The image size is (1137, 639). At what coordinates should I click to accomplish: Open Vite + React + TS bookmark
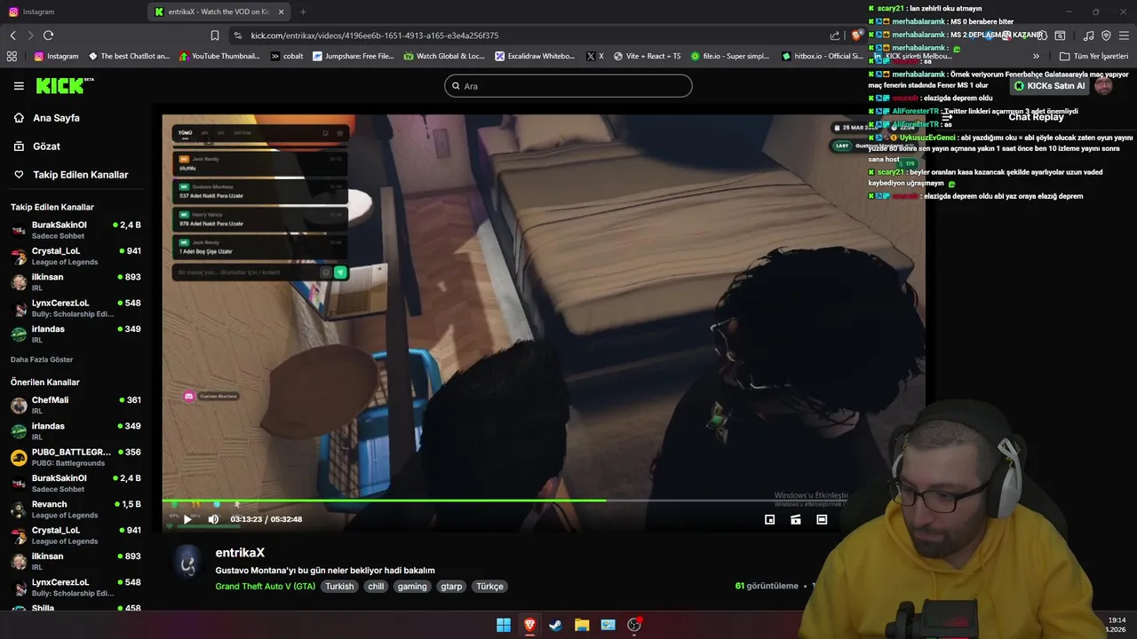647,56
